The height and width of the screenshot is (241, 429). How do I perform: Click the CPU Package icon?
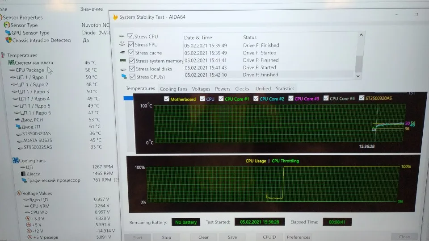[12, 70]
